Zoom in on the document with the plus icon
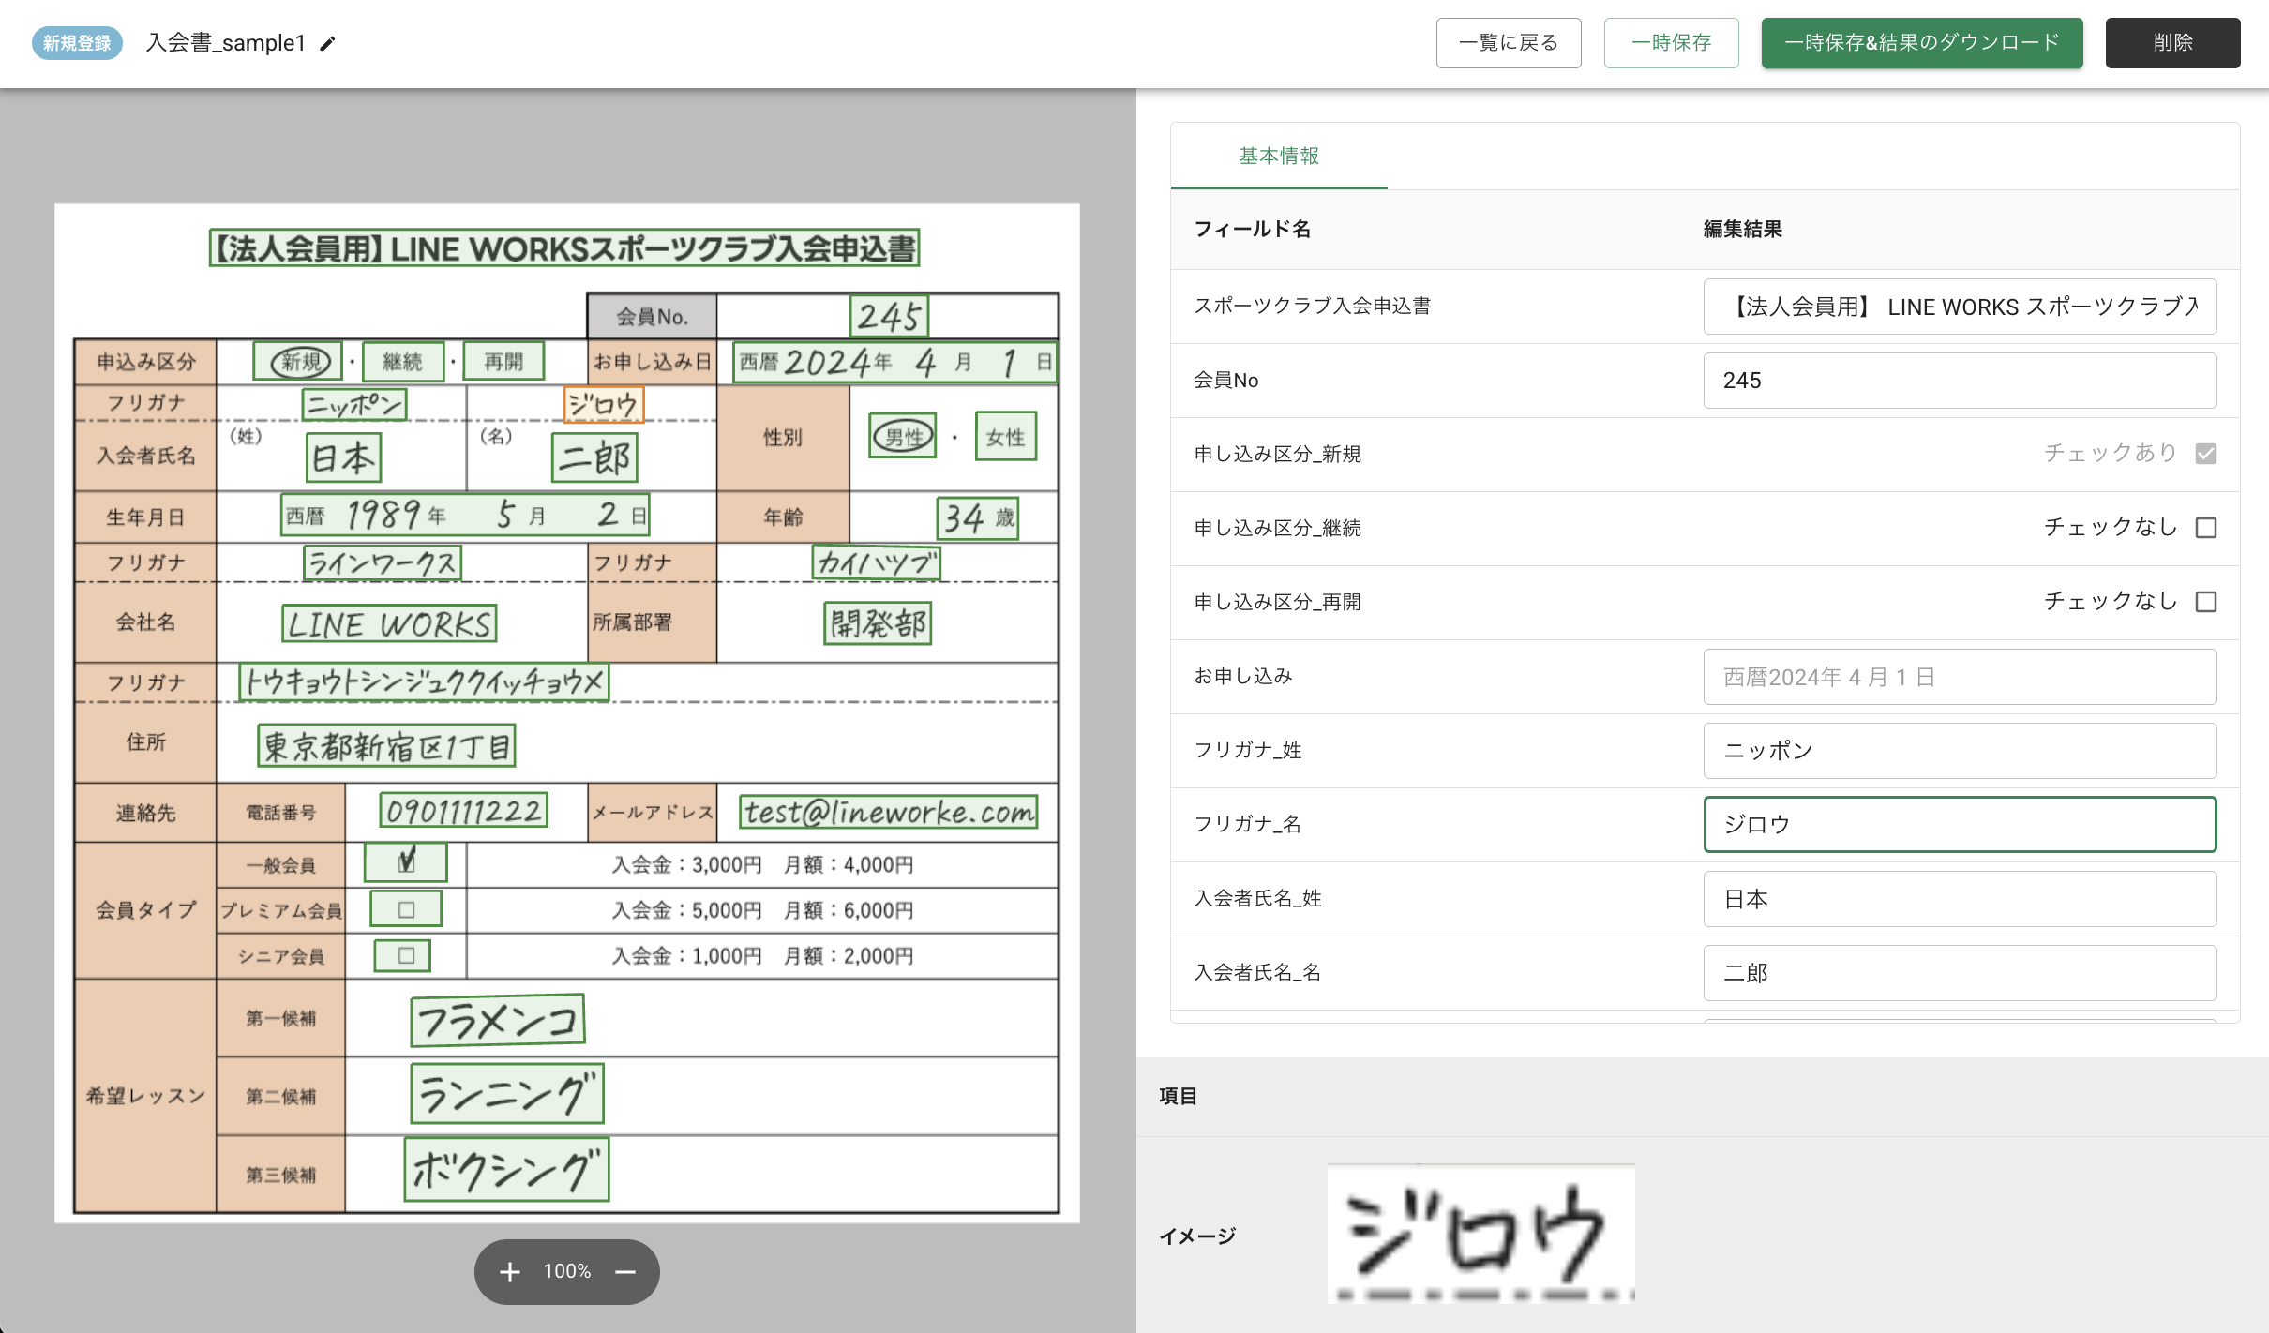The height and width of the screenshot is (1333, 2269). (x=508, y=1272)
